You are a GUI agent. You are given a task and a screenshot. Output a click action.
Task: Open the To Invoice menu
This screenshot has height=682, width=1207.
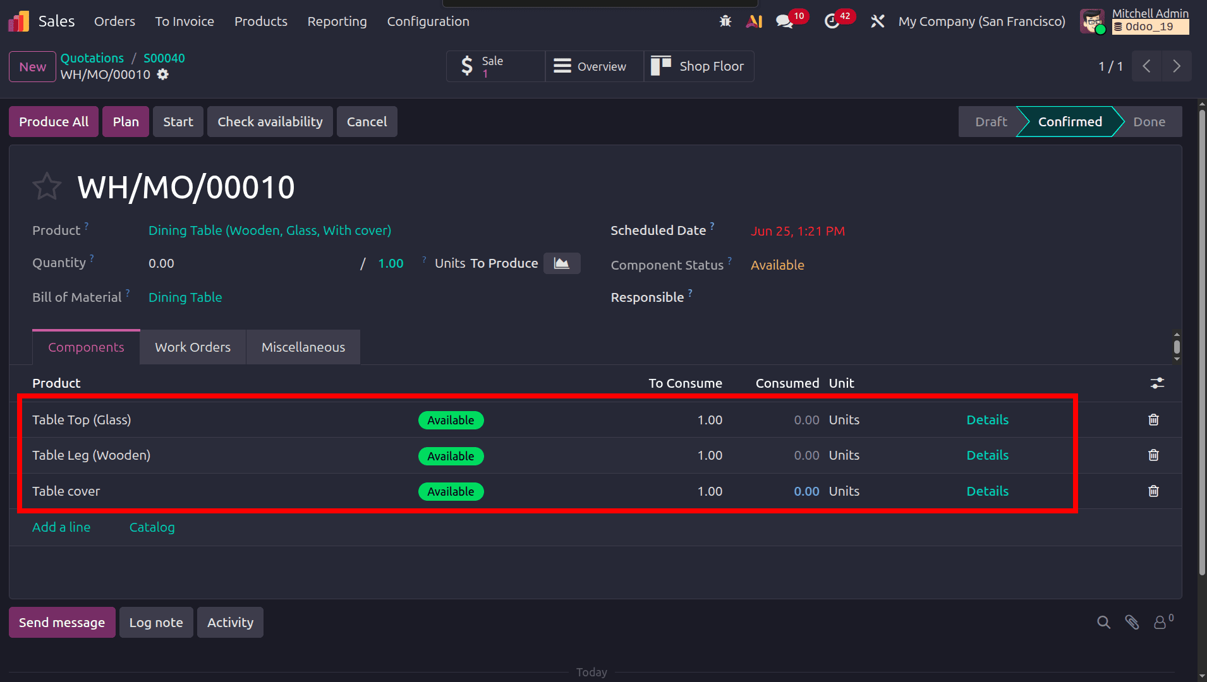tap(185, 21)
